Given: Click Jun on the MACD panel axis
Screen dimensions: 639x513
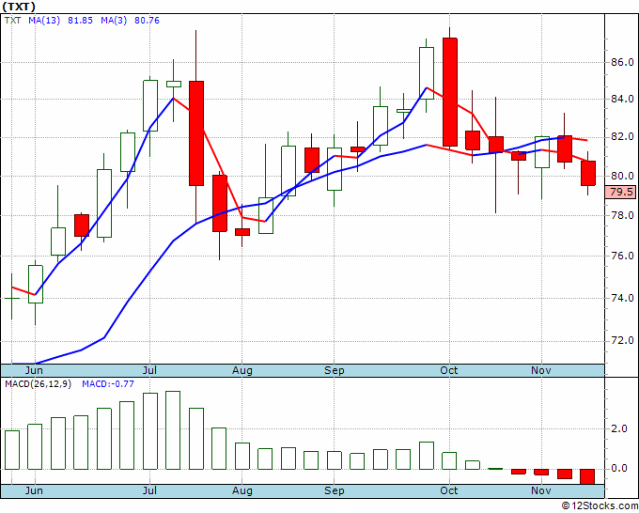Looking at the screenshot, I should tap(34, 490).
